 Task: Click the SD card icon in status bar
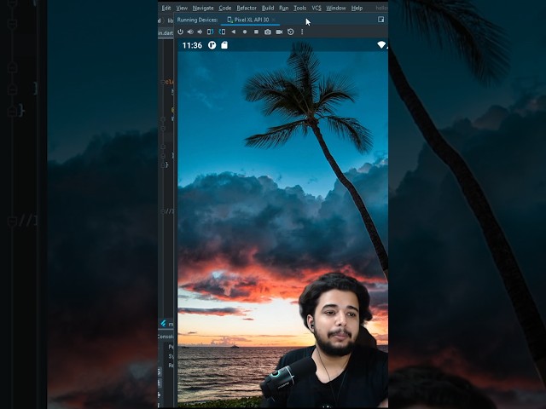coord(224,45)
